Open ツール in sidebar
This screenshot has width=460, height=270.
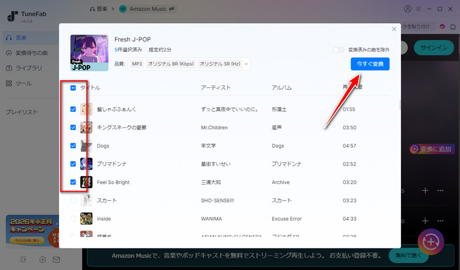[19, 83]
